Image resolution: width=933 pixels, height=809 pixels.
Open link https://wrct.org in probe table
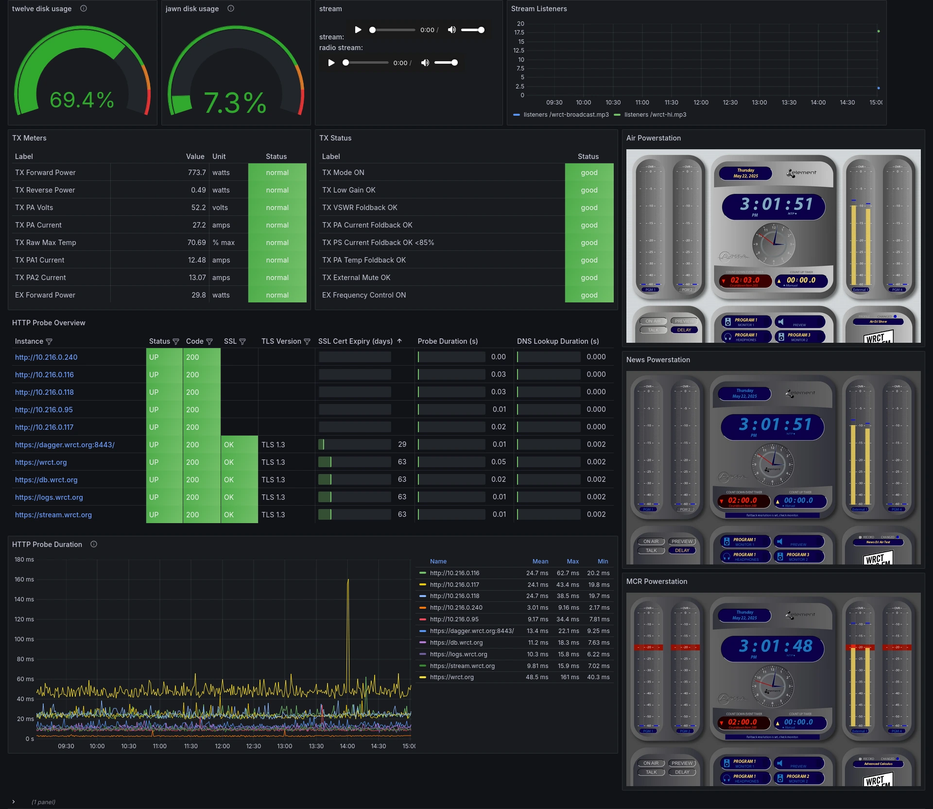click(x=41, y=462)
